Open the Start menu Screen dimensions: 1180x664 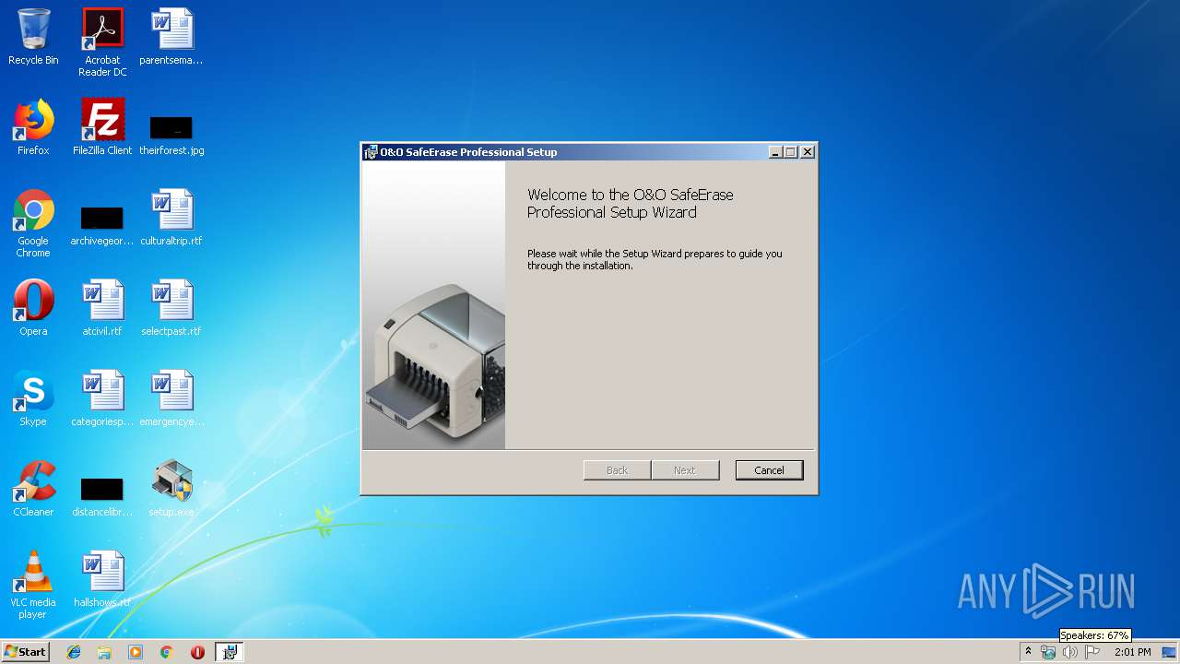pyautogui.click(x=26, y=652)
